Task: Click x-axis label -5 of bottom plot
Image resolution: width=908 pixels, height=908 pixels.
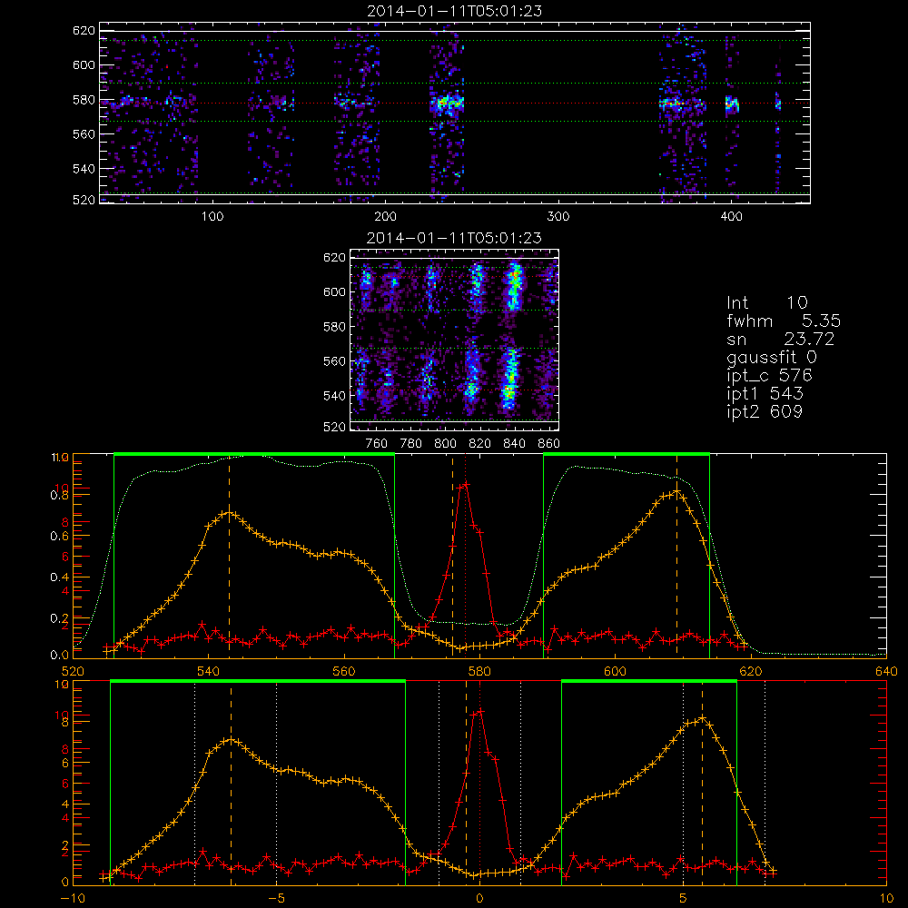Action: coord(276,898)
